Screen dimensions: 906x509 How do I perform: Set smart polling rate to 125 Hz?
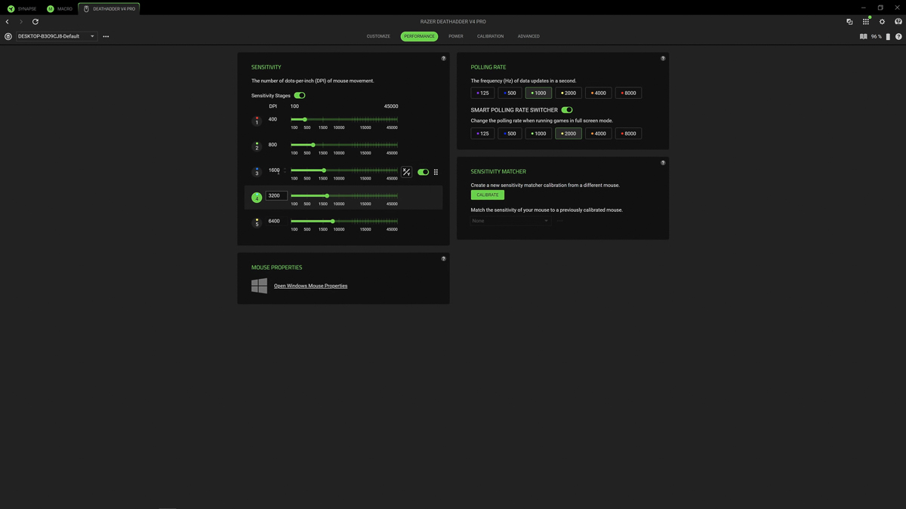(x=482, y=133)
